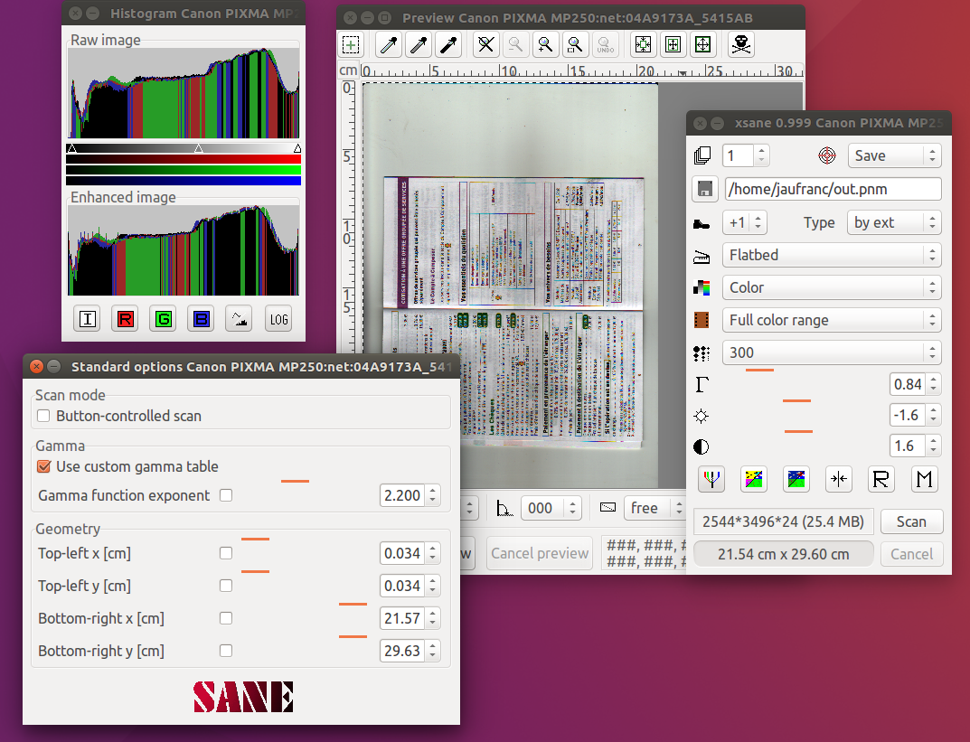Click the magnifier with minus zoom-out icon
Image resolution: width=970 pixels, height=742 pixels.
click(x=515, y=44)
